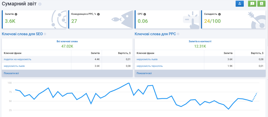Click info icon beside Складність label
268x117 pixels.
pos(219,14)
